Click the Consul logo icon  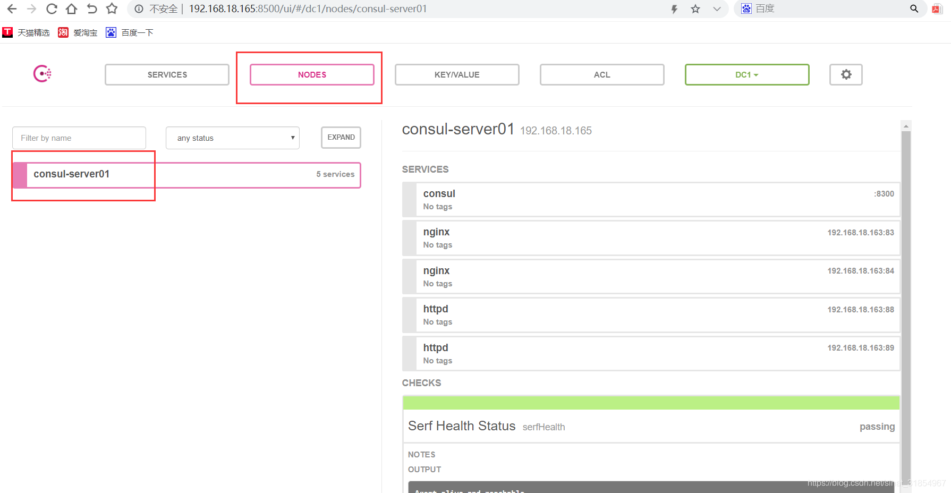43,74
